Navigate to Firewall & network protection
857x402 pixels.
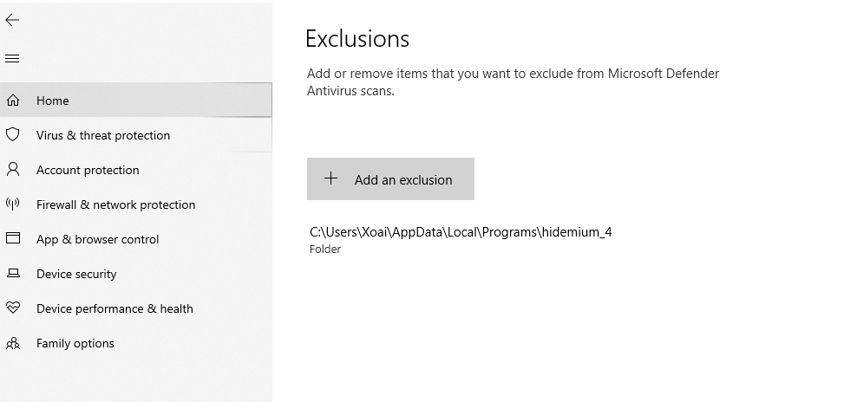tap(115, 204)
